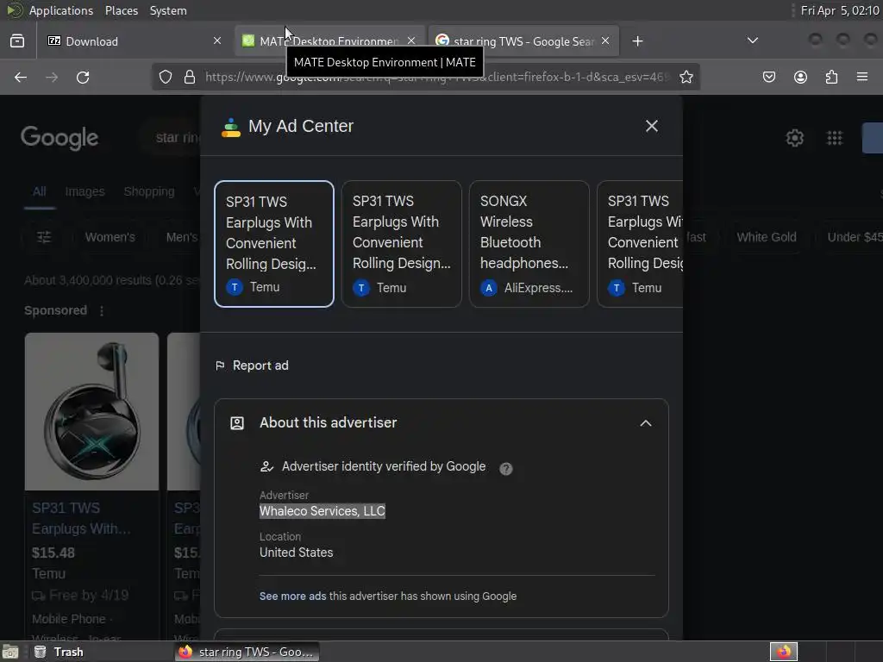Click the See more ads link

click(293, 596)
